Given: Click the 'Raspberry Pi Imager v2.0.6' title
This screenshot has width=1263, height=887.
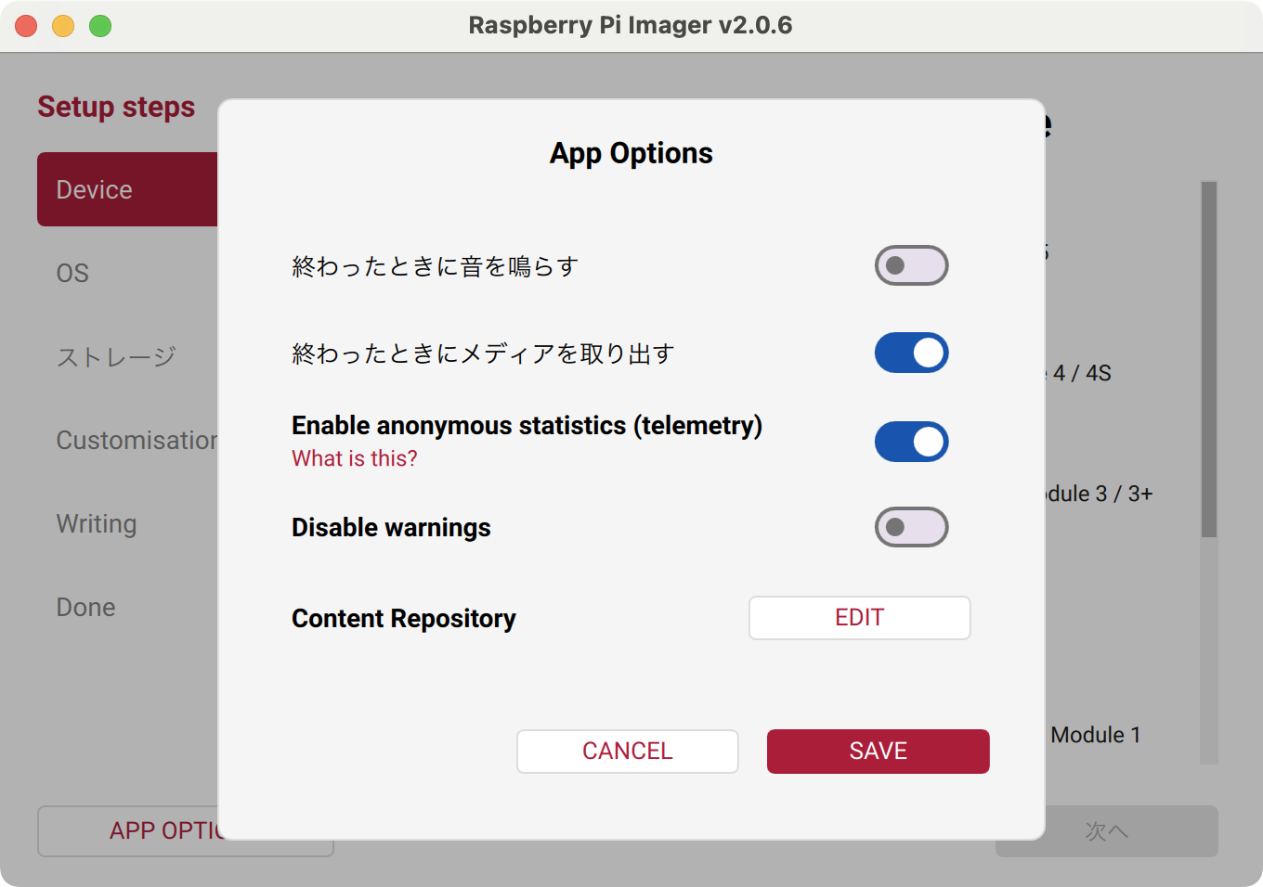Looking at the screenshot, I should click(x=631, y=25).
